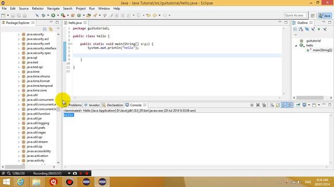Screen dimensions: 334x187
Task: Click the Save icon in the toolbar
Action: pyautogui.click(x=13, y=15)
